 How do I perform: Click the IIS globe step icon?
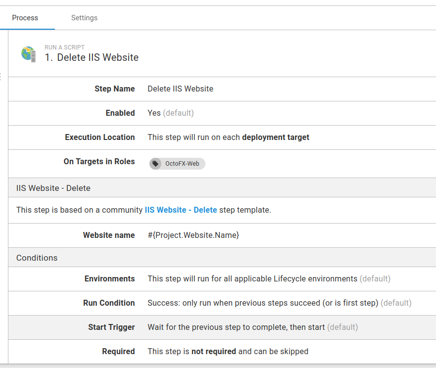tap(29, 54)
